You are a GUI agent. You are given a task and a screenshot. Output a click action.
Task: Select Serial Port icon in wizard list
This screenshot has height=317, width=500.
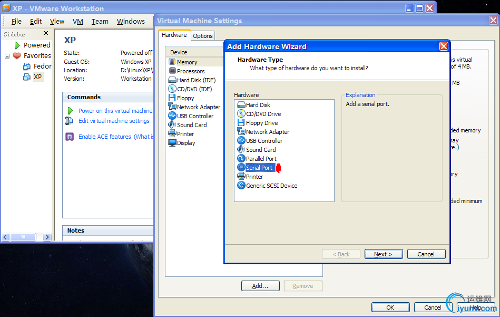point(241,167)
